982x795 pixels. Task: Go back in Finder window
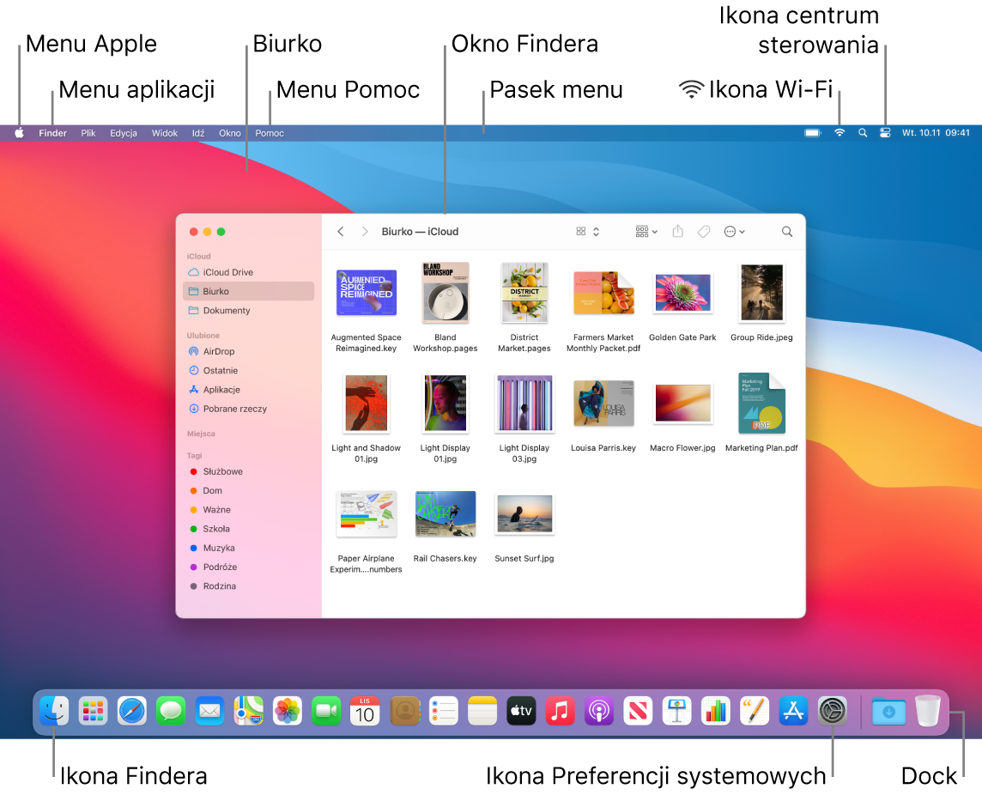pyautogui.click(x=341, y=231)
